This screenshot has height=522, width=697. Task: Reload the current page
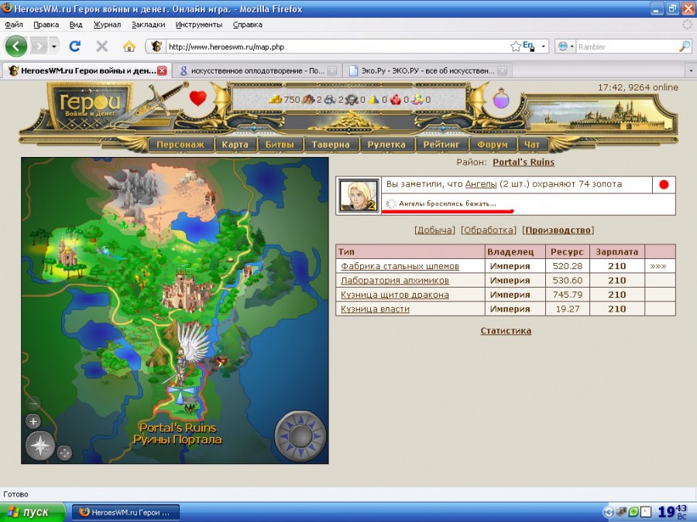(x=75, y=46)
